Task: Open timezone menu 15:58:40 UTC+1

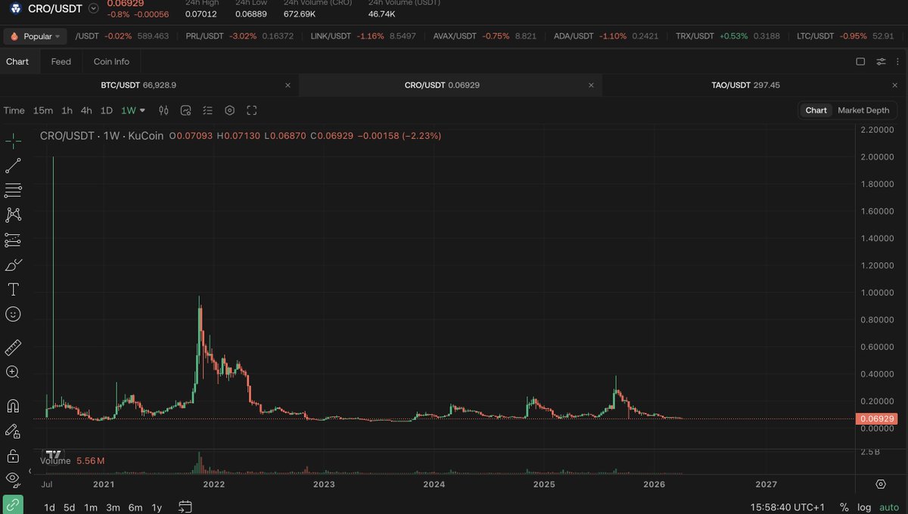Action: (x=788, y=507)
